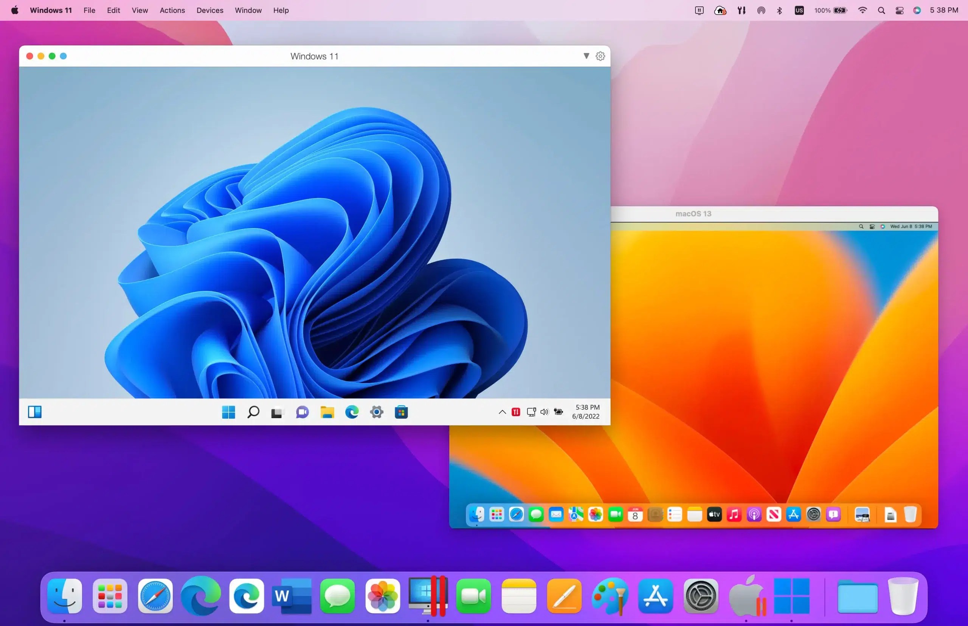
Task: Open the view dropdown in the Windows 11 title bar
Action: point(586,56)
